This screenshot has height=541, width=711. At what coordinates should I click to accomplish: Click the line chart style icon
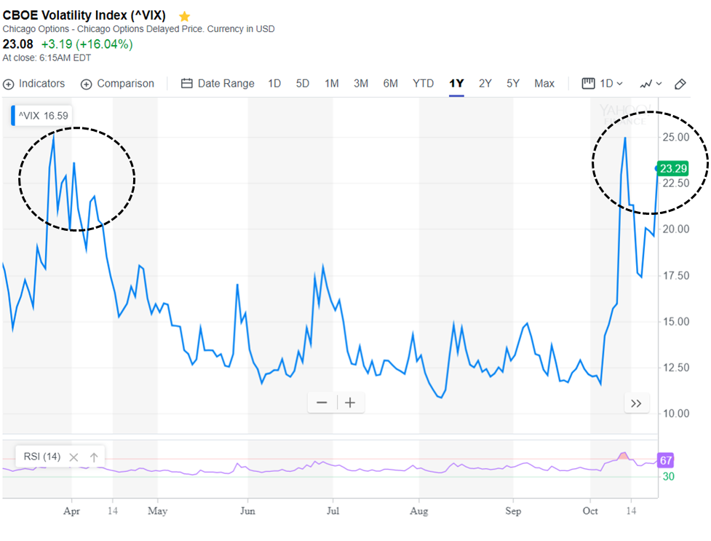(x=645, y=84)
